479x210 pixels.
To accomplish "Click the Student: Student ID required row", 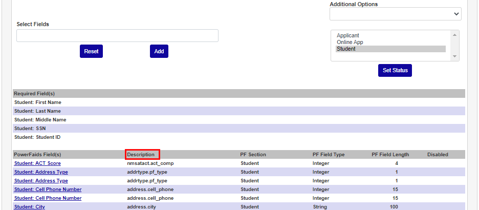I will (239, 137).
